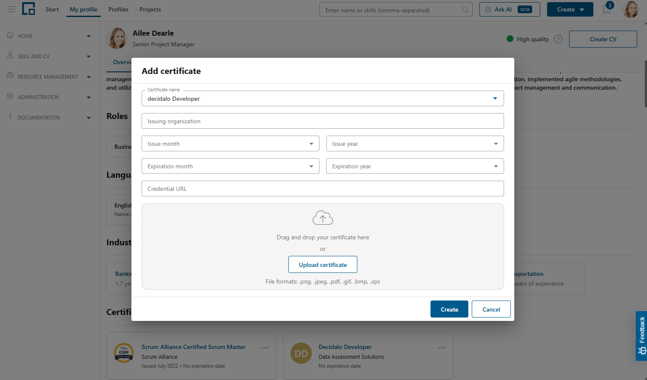
Task: Click the DD certificate avatar
Action: click(301, 354)
